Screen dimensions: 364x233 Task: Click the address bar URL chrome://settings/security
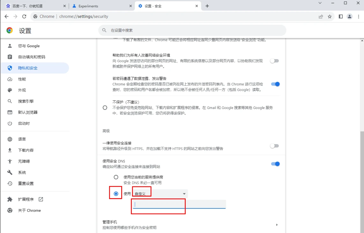[x=84, y=17]
